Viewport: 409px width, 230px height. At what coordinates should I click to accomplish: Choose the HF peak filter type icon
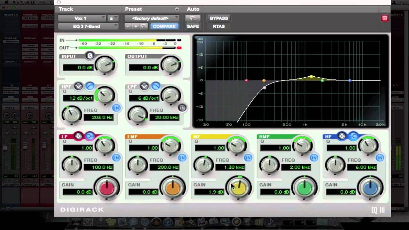click(x=342, y=136)
